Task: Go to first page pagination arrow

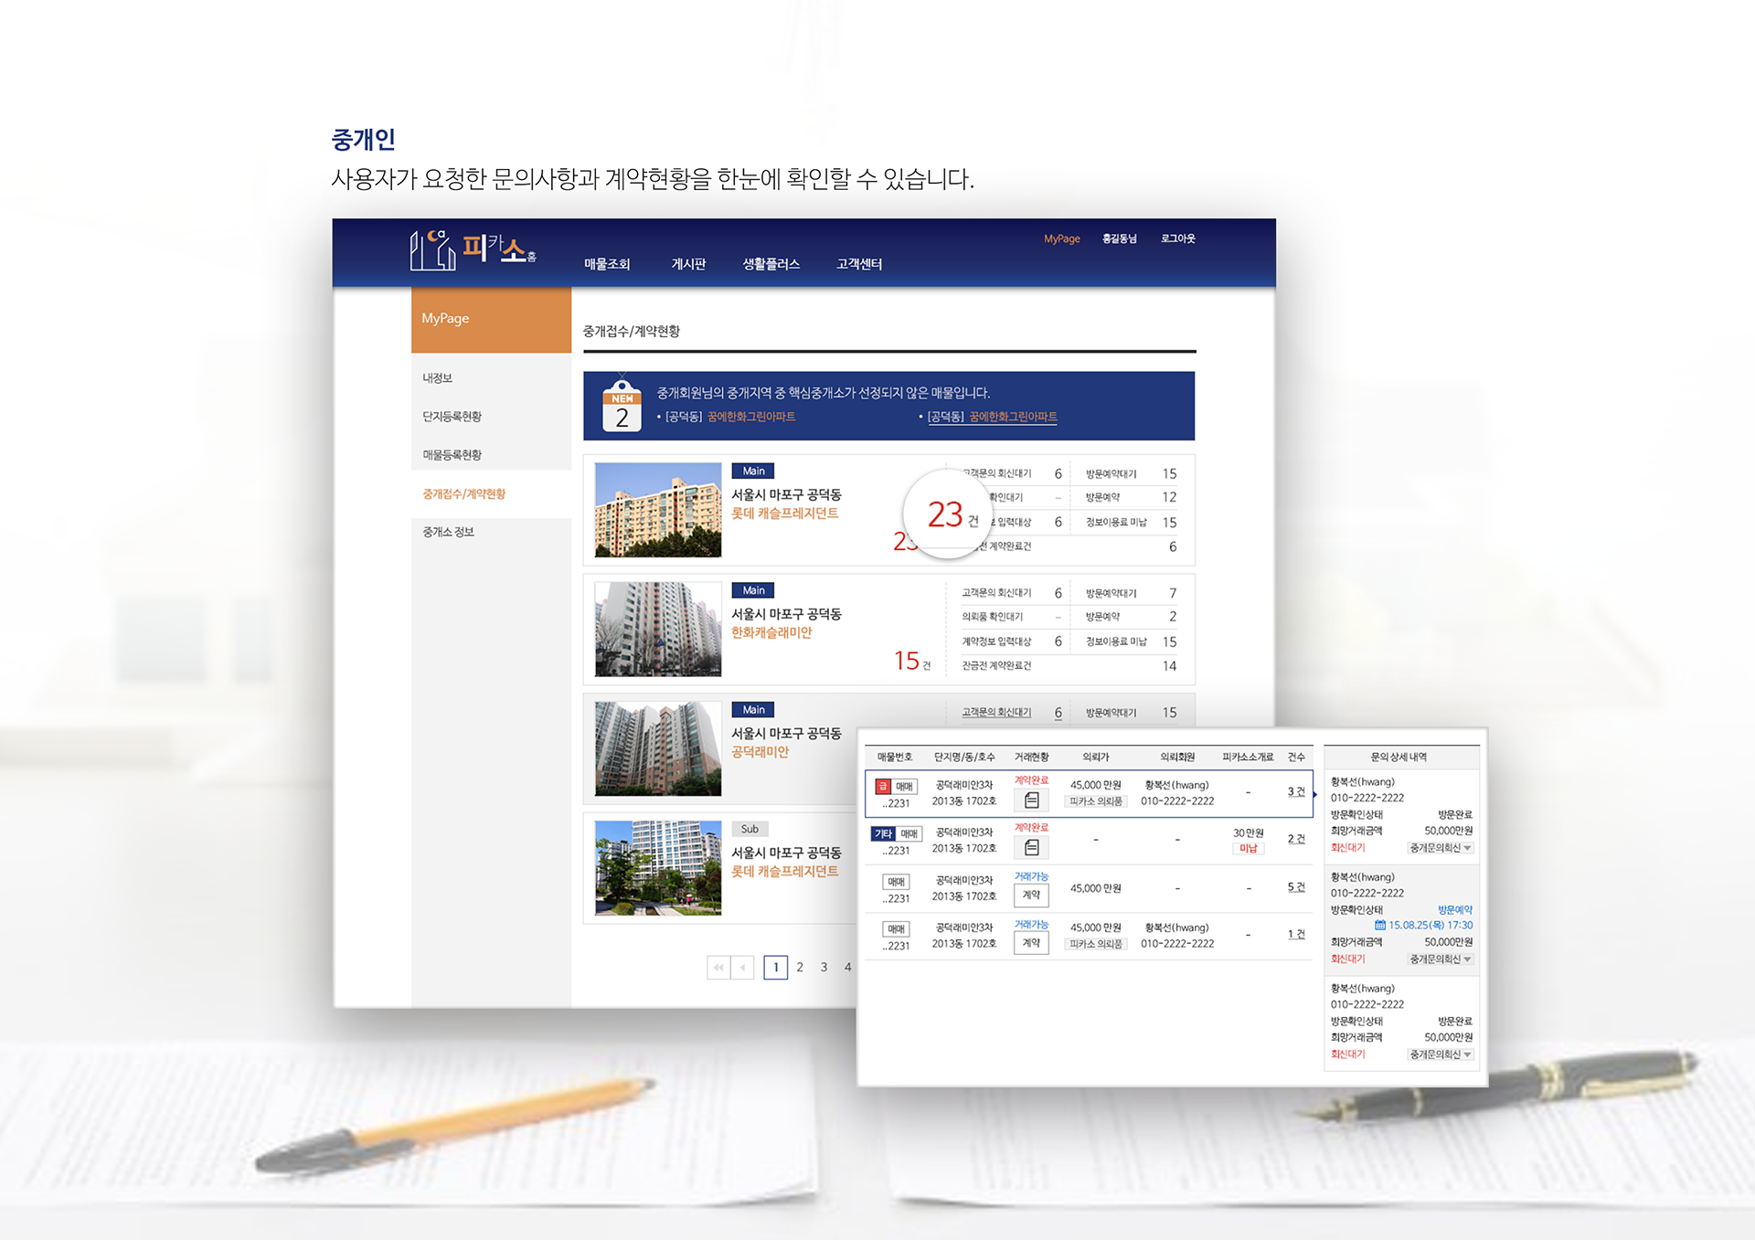Action: click(718, 968)
